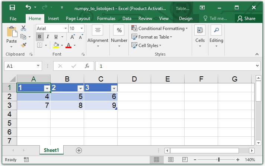Click the Cut scissors icon
265x166 pixels.
pyautogui.click(x=23, y=28)
